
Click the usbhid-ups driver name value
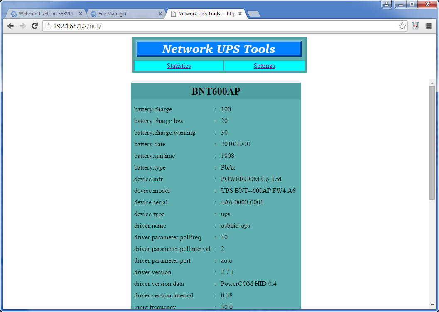point(235,226)
